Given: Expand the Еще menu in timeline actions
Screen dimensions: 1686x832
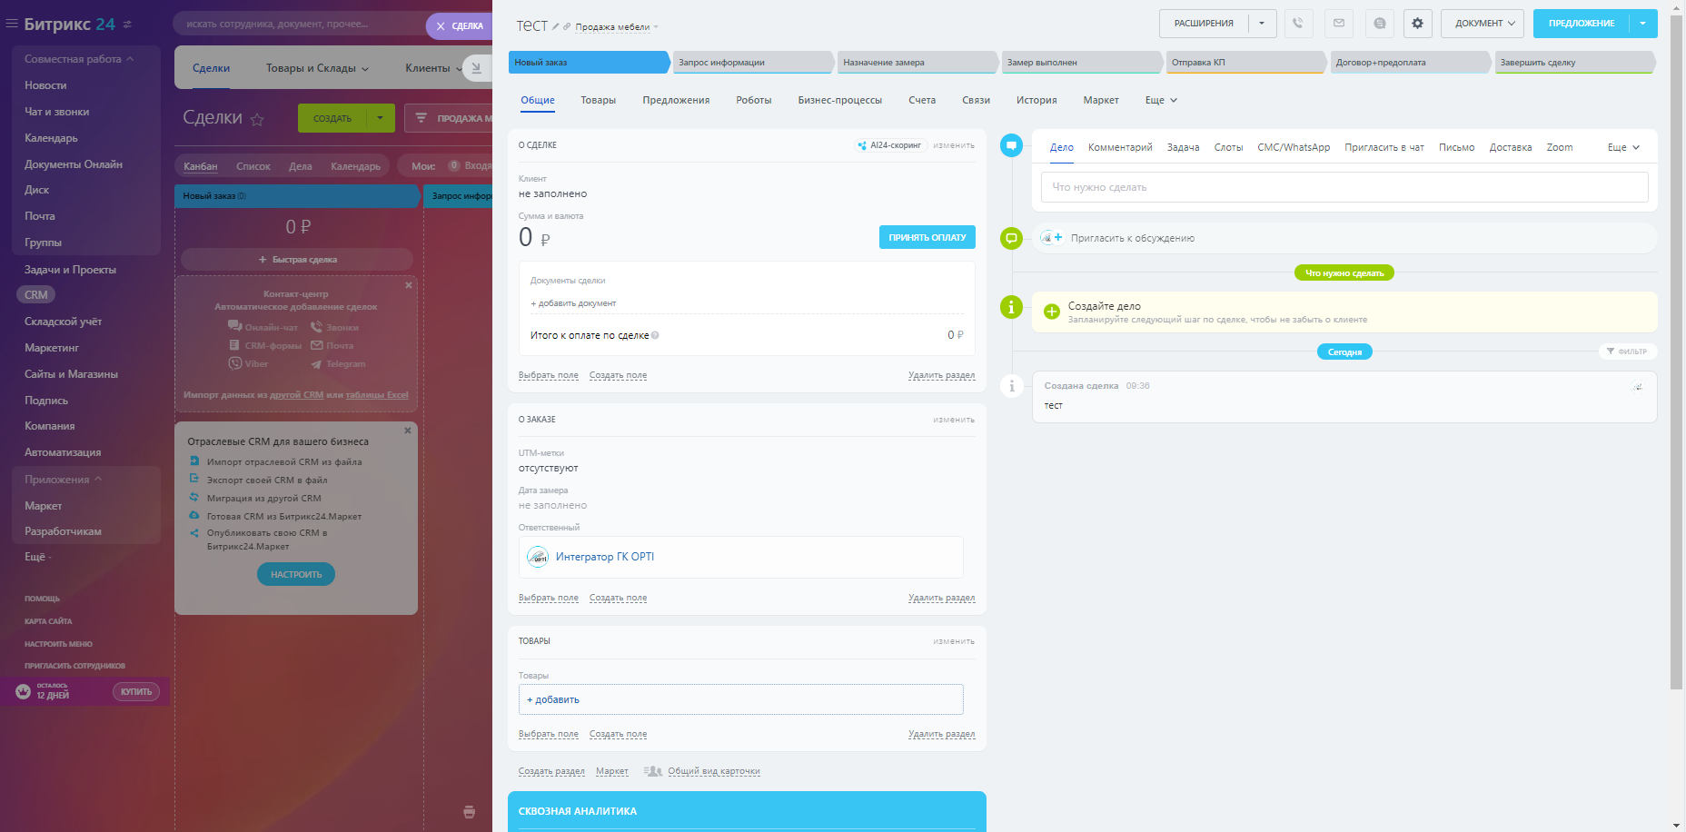Looking at the screenshot, I should (1623, 147).
